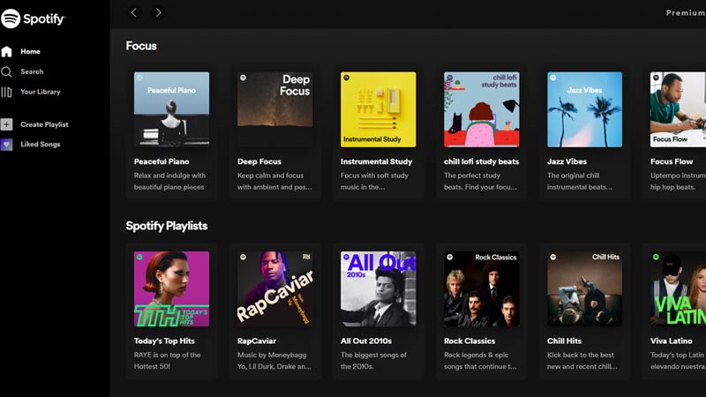The image size is (706, 397).
Task: Open the Peaceful Piano cover art
Action: (x=171, y=109)
